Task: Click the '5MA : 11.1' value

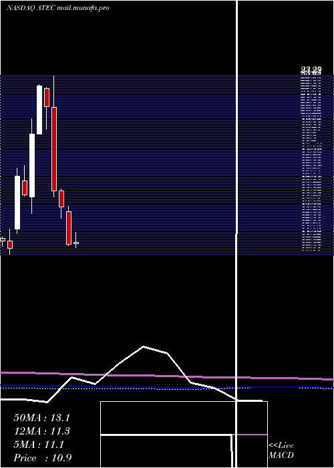Action: [x=39, y=445]
